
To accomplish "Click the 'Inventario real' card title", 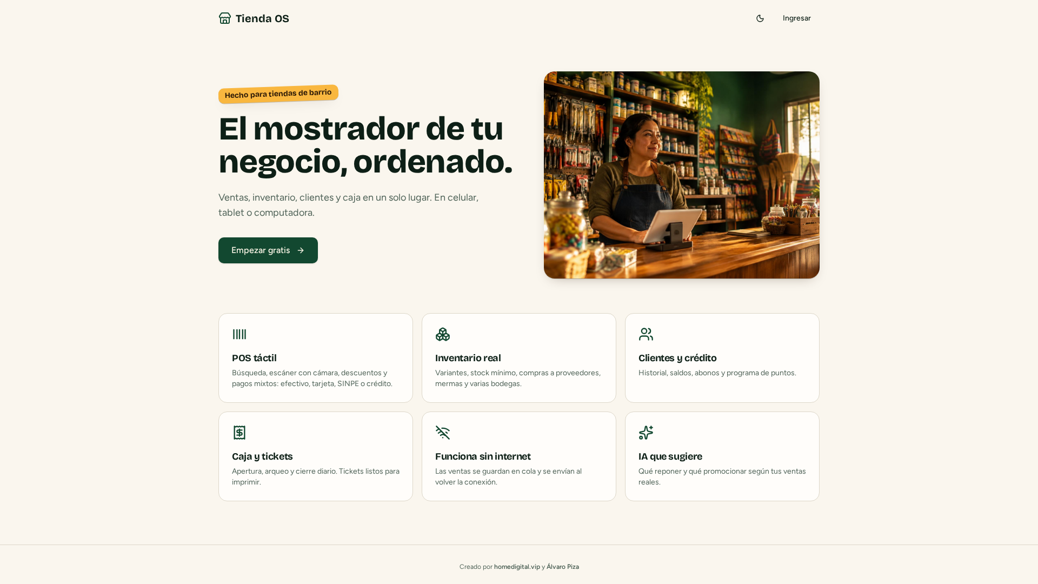I will tap(468, 358).
